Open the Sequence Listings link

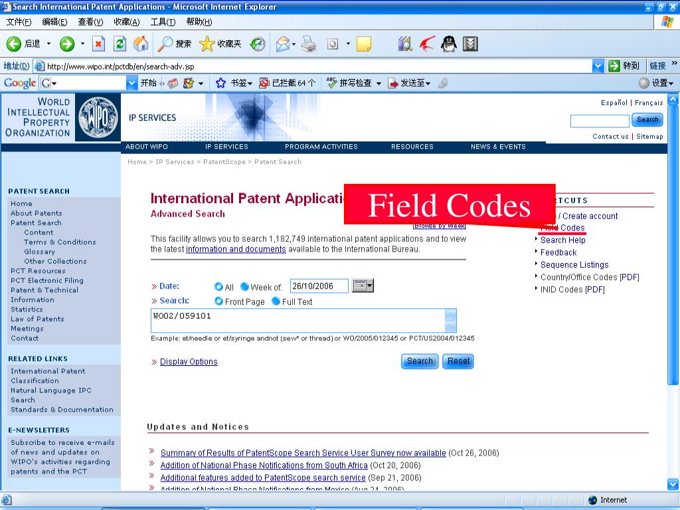pos(574,264)
